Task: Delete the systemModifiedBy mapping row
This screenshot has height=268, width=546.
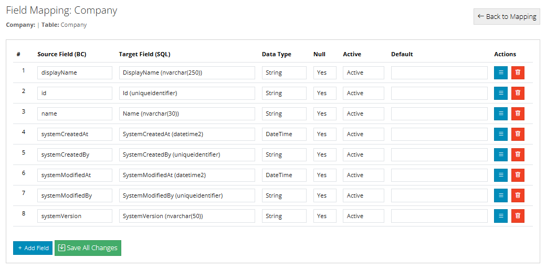Action: [x=518, y=195]
